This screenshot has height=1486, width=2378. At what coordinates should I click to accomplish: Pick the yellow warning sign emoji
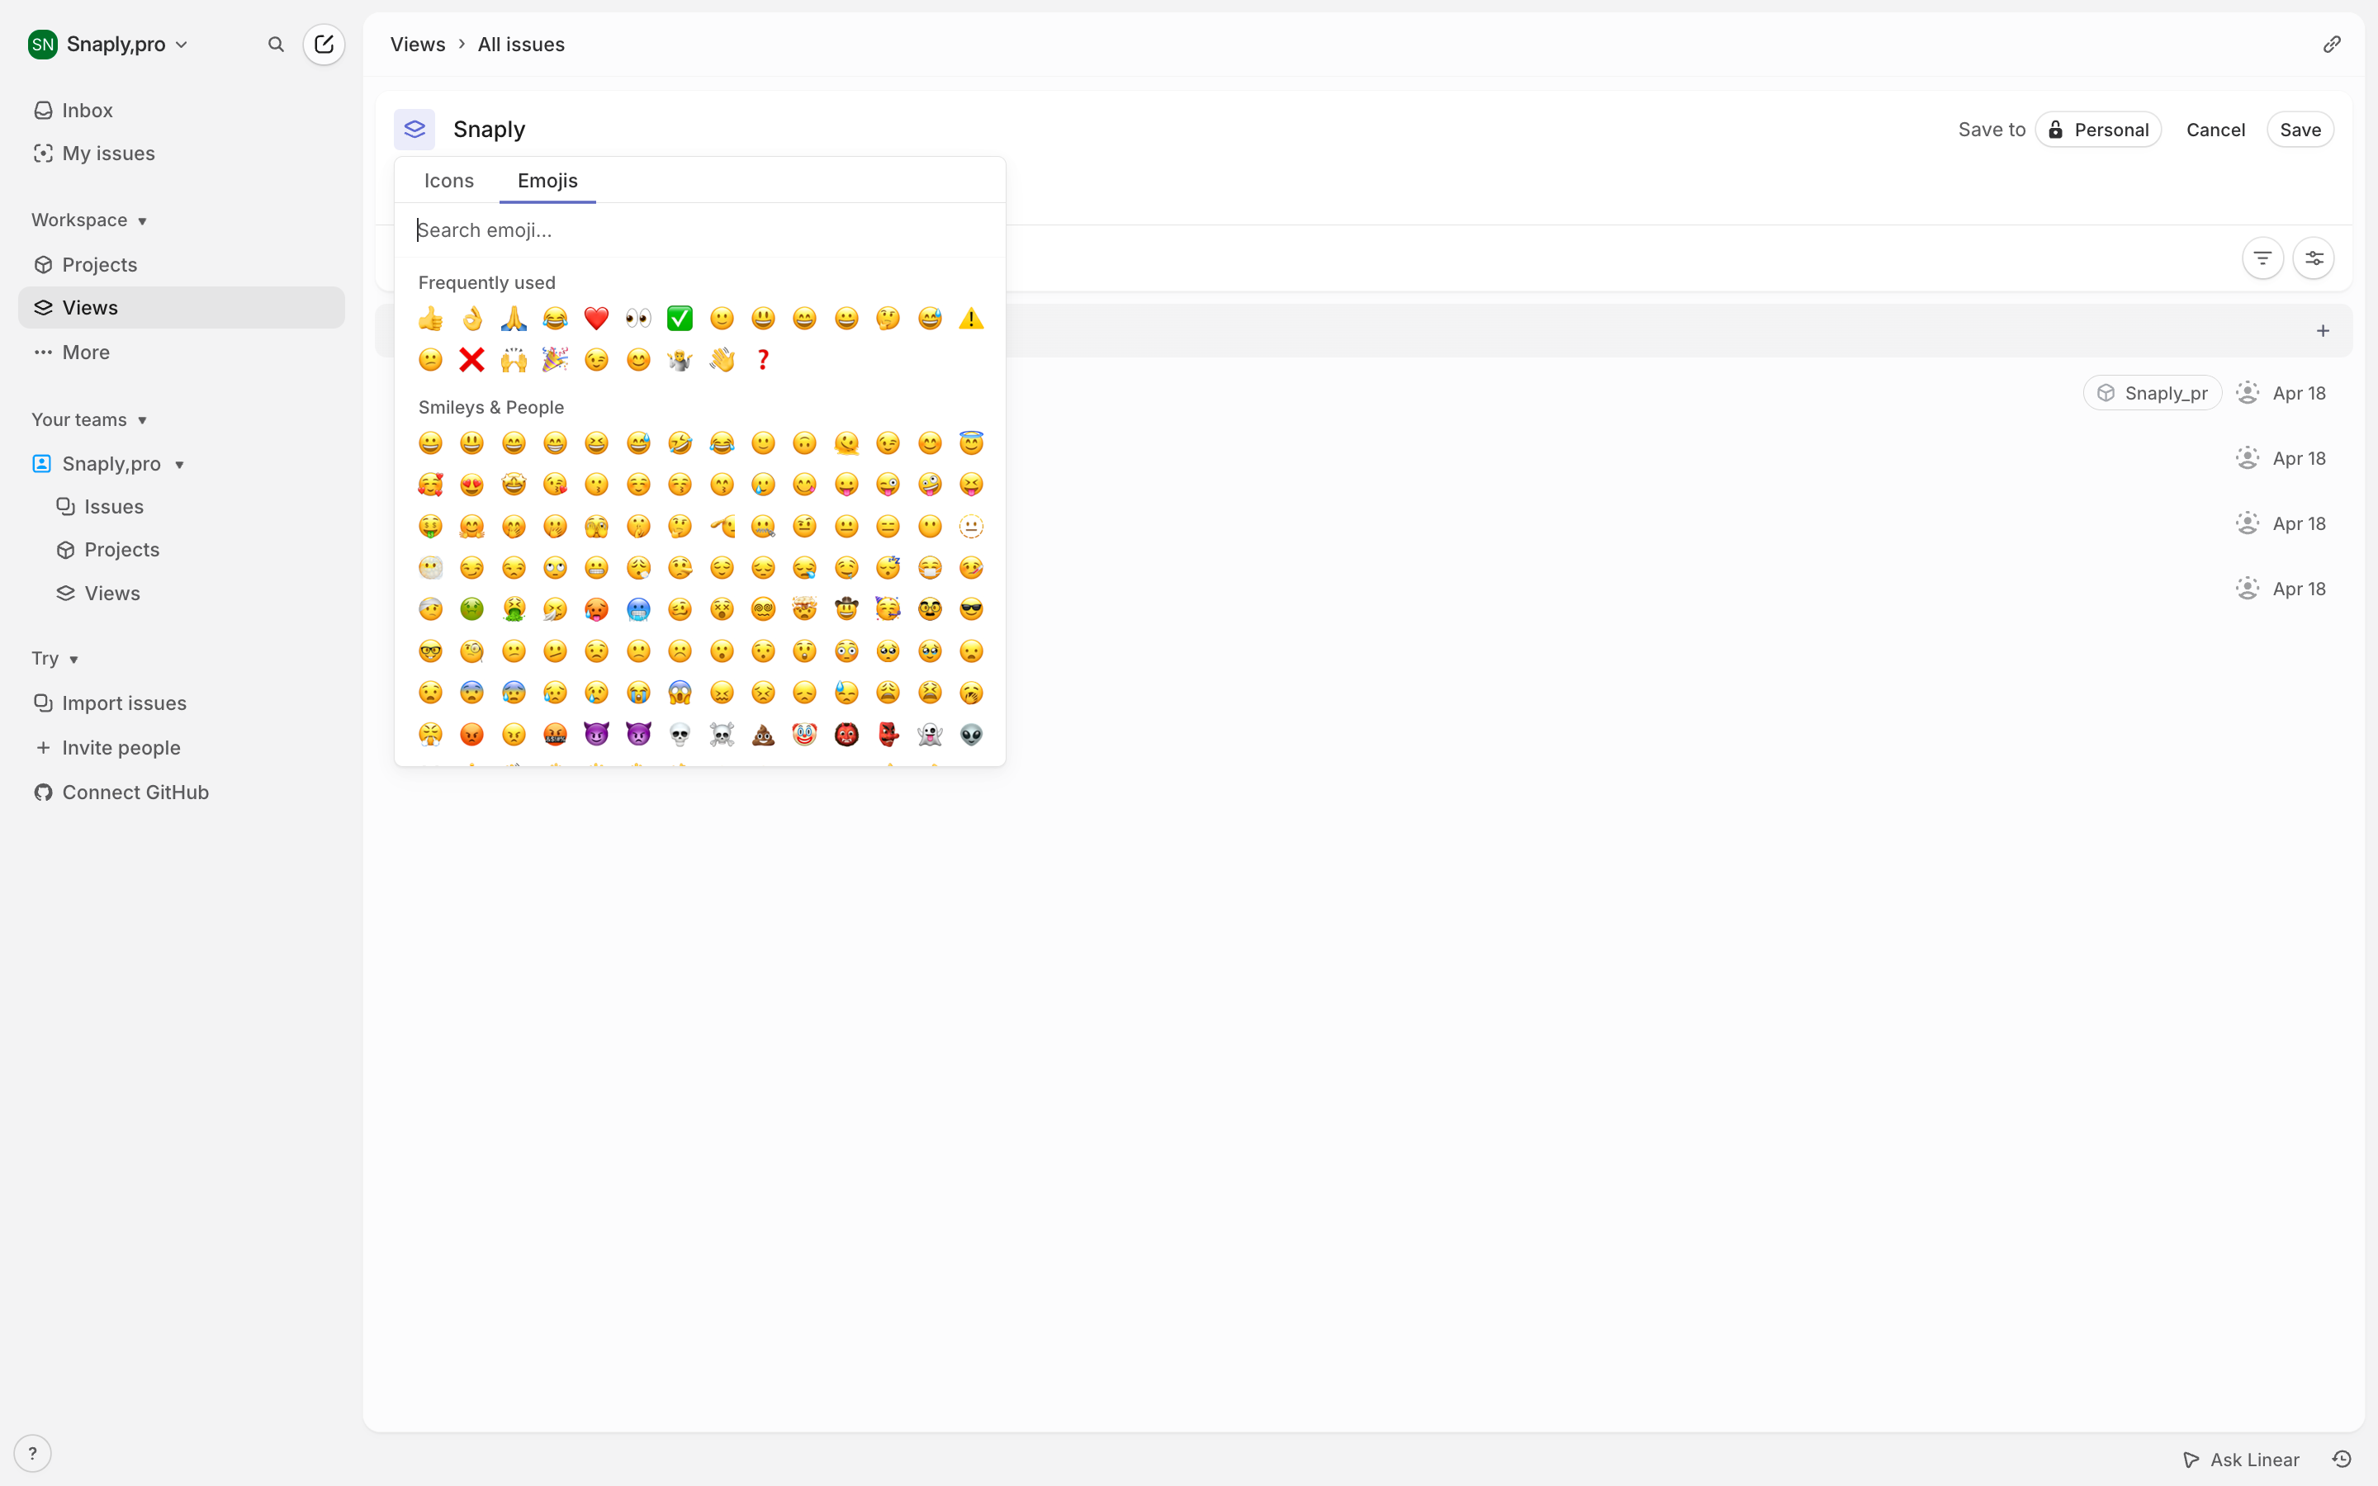(971, 319)
